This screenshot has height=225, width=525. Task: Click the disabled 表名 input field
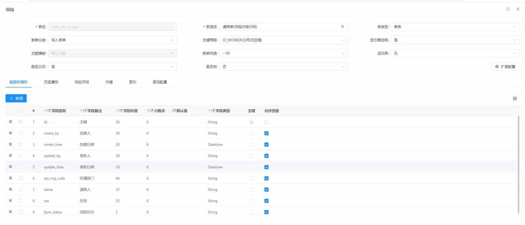[x=112, y=27]
